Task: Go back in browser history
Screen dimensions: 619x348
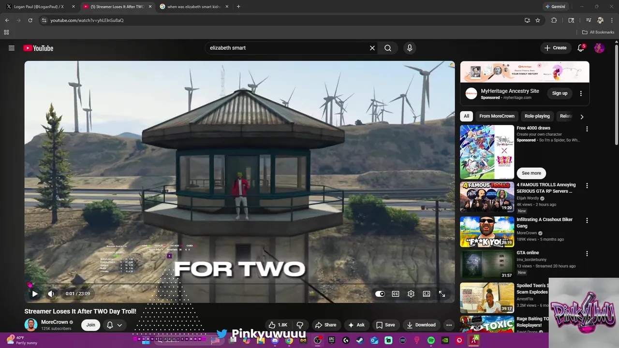Action: (x=7, y=20)
